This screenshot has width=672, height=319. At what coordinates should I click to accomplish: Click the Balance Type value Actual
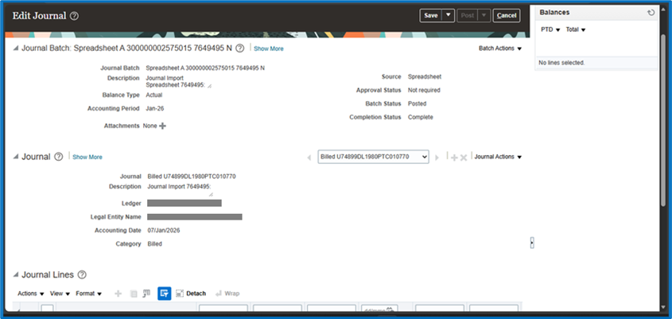pos(153,95)
